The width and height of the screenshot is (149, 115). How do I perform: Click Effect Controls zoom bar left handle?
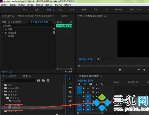57,69
